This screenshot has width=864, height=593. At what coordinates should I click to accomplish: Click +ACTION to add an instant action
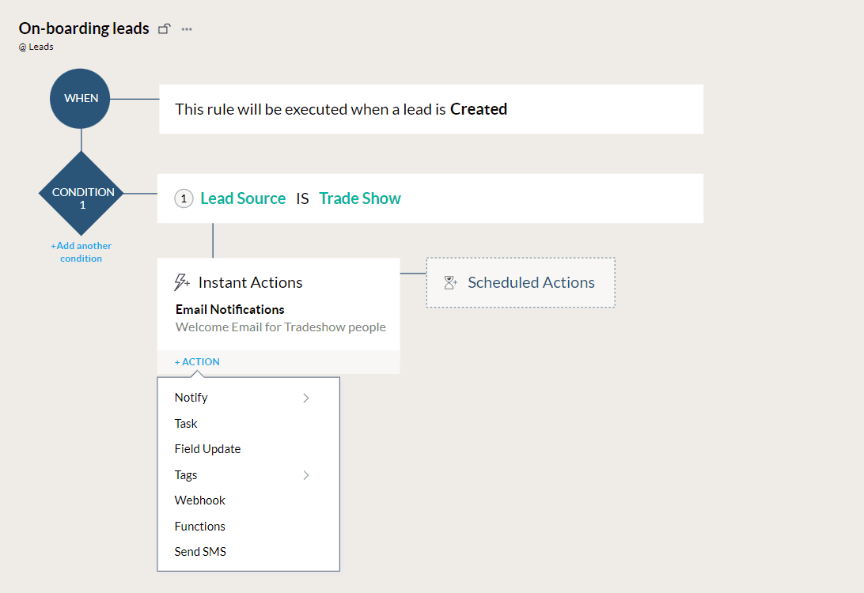[196, 361]
